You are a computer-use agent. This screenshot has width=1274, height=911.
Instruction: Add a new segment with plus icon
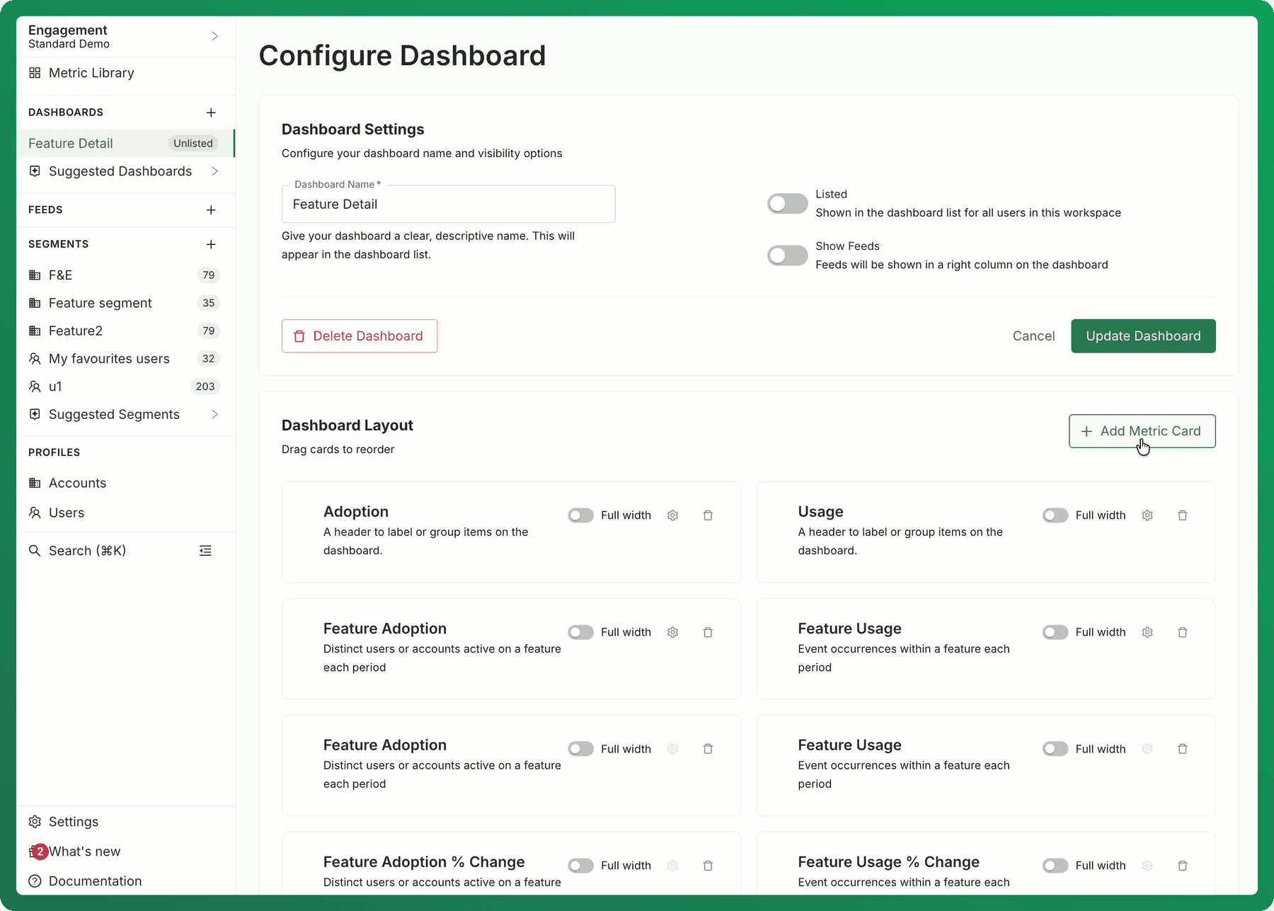point(211,244)
